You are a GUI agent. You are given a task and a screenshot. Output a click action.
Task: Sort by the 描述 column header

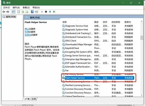tap(96, 22)
